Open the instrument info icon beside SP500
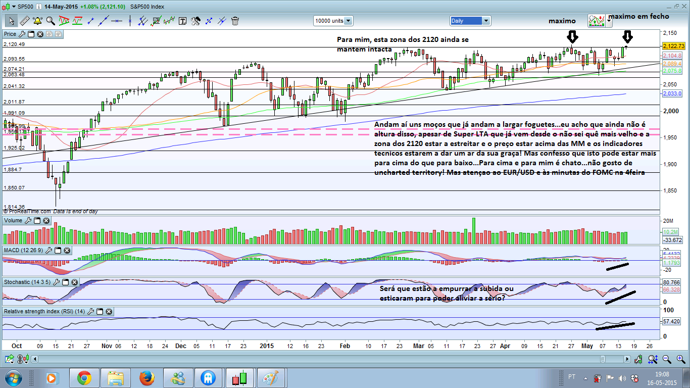Image resolution: width=690 pixels, height=388 pixels. pos(39,7)
